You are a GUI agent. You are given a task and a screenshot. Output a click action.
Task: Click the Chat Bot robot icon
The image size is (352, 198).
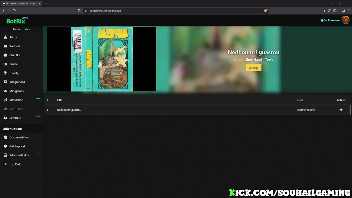point(5,55)
